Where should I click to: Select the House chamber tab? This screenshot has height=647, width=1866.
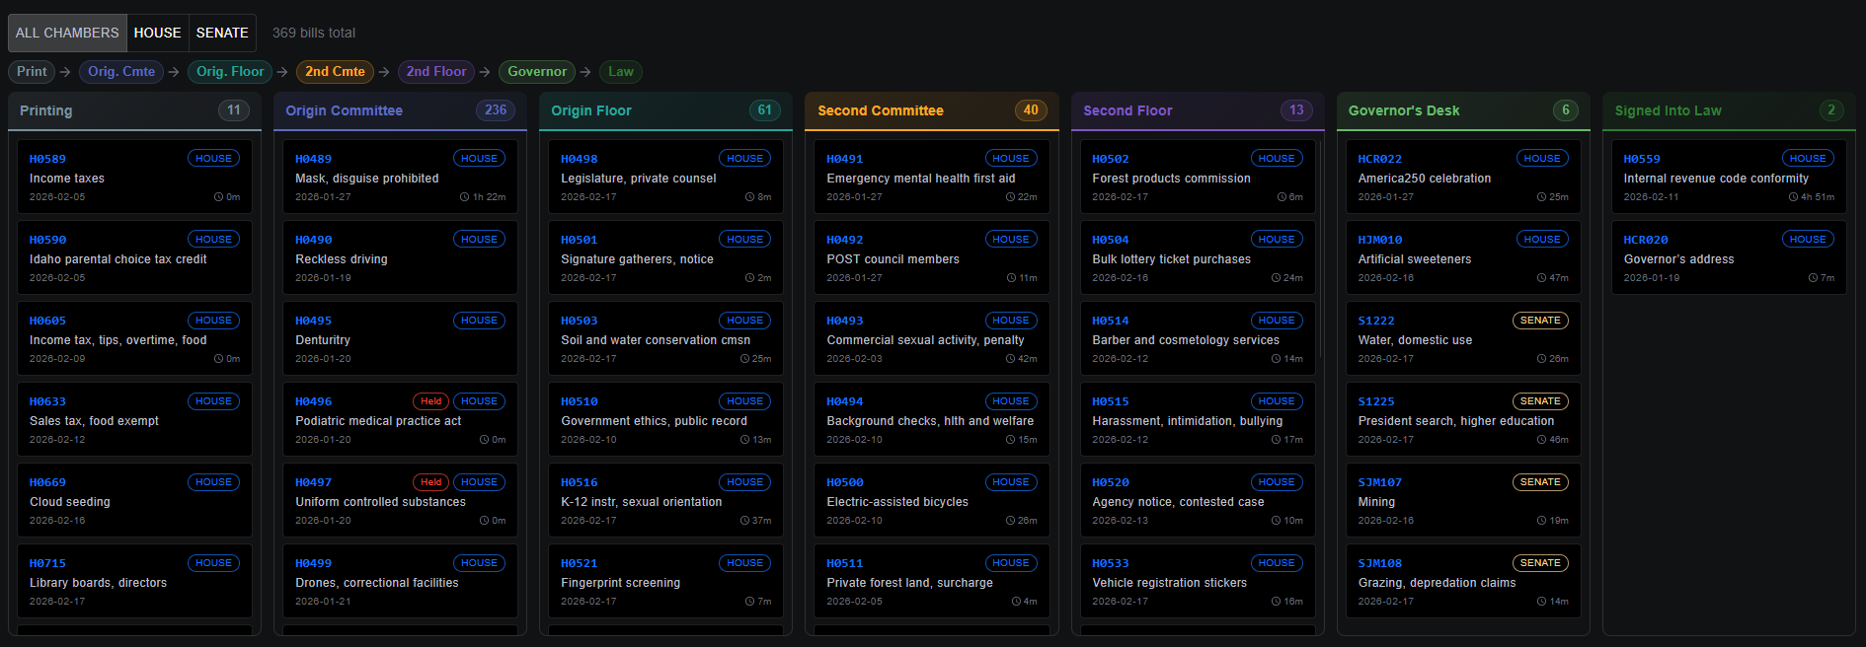click(x=157, y=33)
